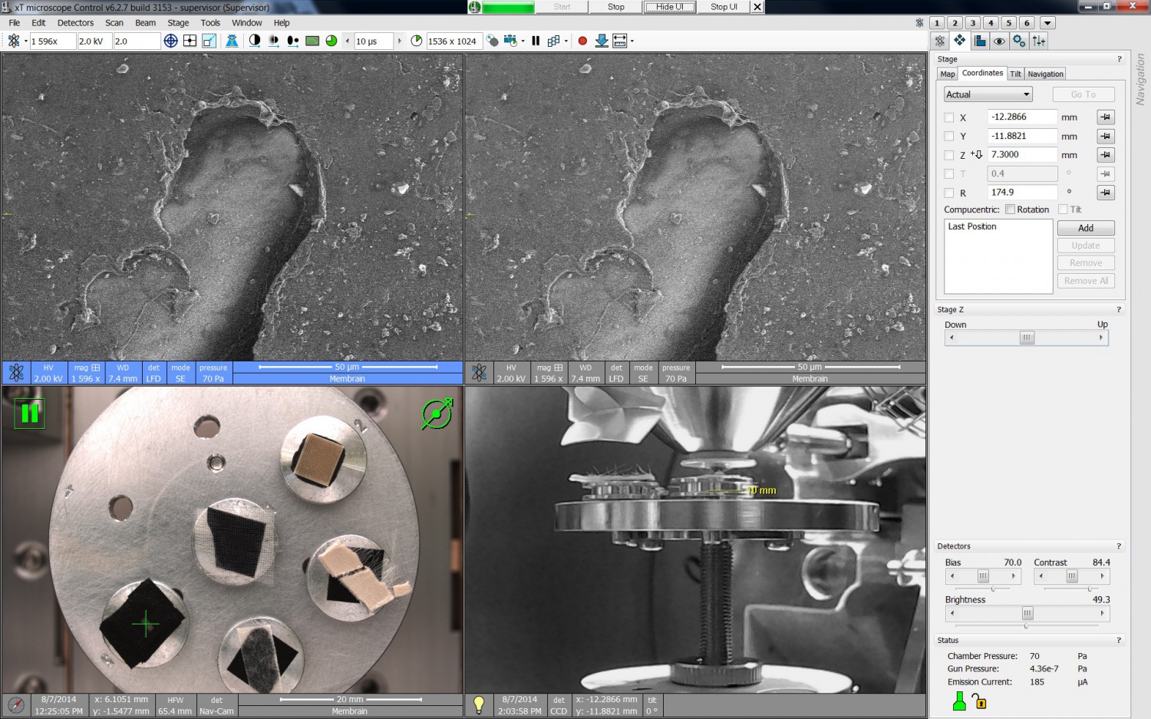Adjust the Contrast slider

(1072, 576)
